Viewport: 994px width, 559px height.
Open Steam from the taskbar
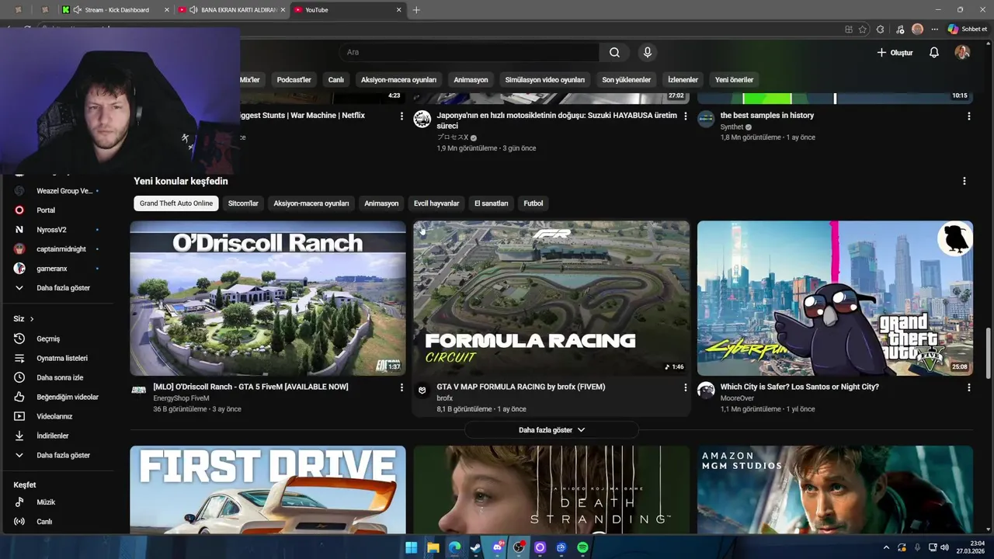(476, 547)
